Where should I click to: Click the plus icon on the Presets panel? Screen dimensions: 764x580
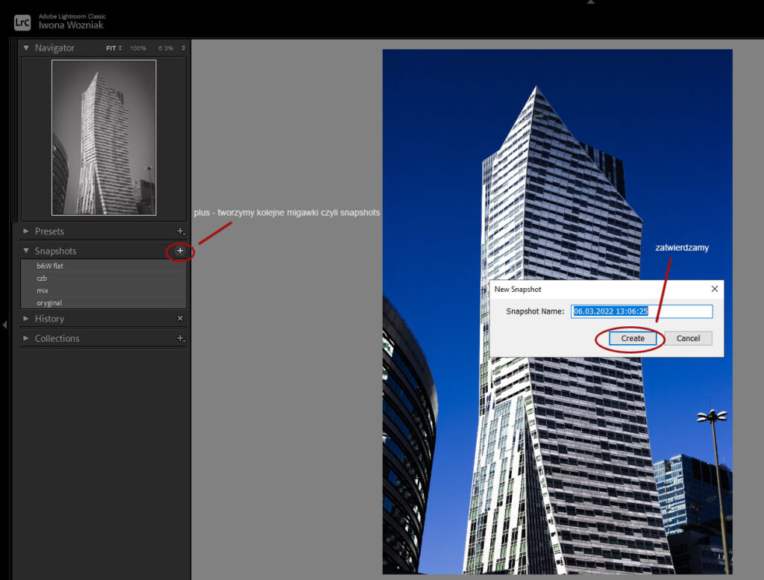coord(181,231)
